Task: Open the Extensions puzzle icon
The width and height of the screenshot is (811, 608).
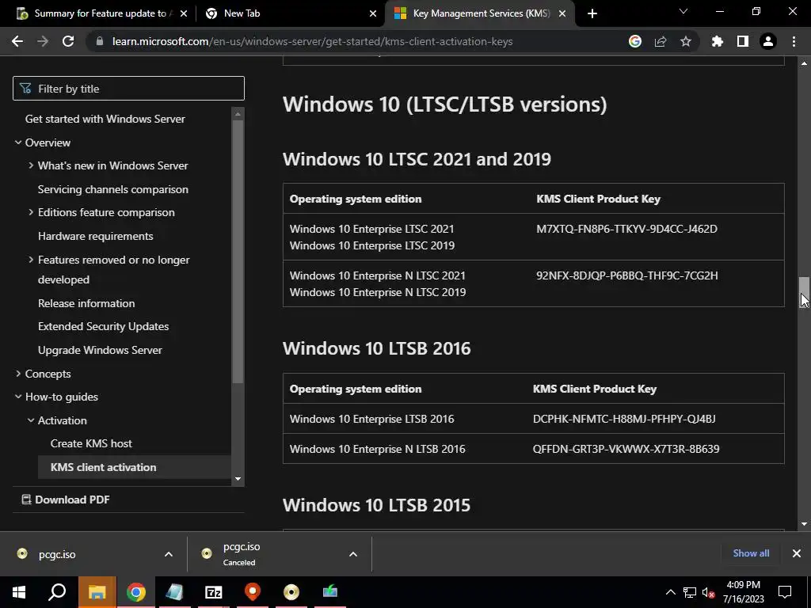Action: pyautogui.click(x=718, y=41)
